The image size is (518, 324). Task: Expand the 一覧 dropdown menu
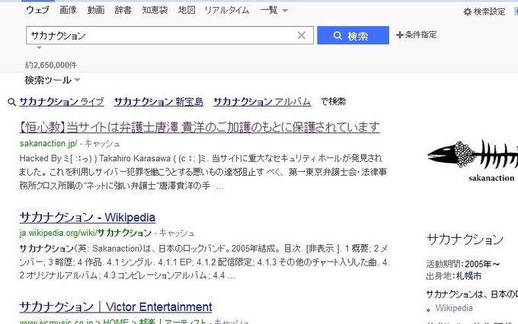pyautogui.click(x=274, y=10)
